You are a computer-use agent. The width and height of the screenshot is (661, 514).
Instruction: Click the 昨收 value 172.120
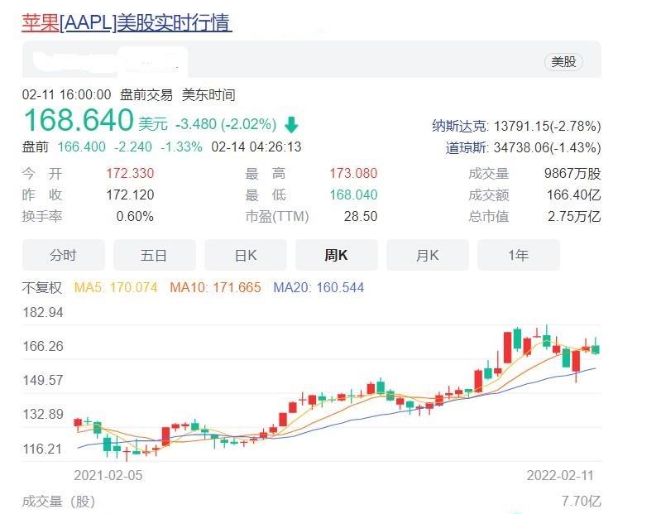(x=130, y=195)
